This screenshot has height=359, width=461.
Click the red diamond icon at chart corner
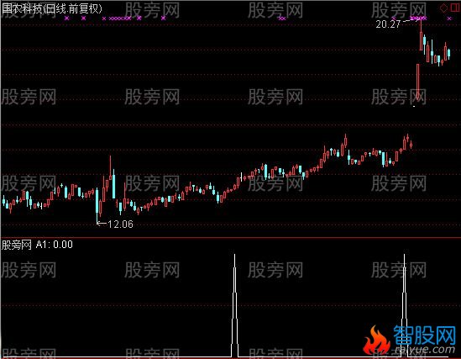tap(443, 8)
